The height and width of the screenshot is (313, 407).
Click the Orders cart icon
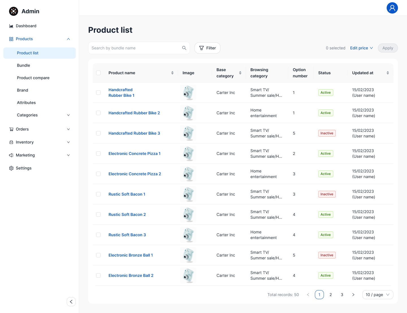(11, 129)
